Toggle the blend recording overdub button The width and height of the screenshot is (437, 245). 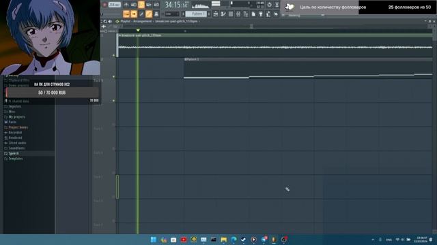tap(149, 5)
